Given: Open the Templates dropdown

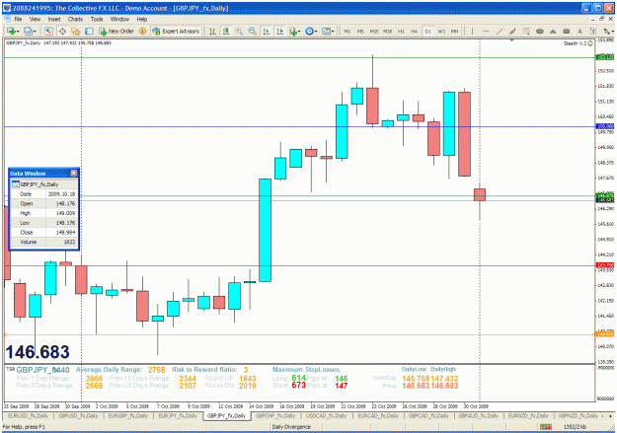Looking at the screenshot, I should 328,31.
